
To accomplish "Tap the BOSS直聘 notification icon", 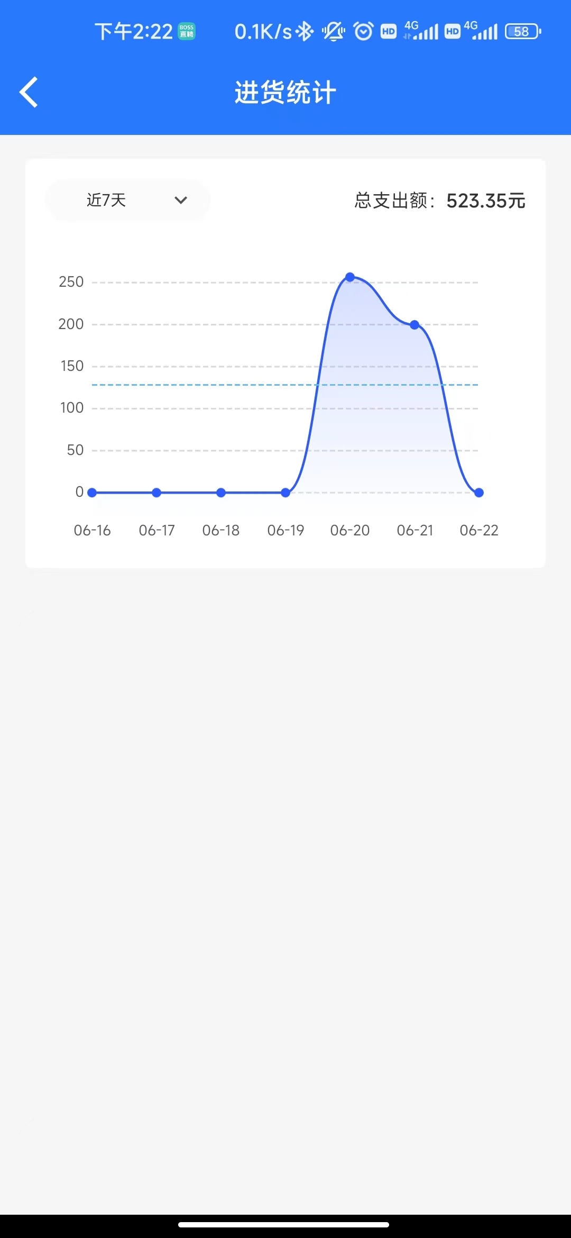I will pos(187,32).
